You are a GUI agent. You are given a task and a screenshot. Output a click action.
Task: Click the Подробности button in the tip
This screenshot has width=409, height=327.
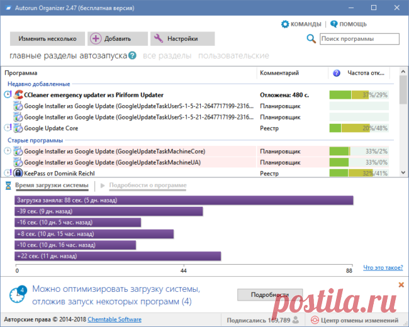tap(270, 295)
